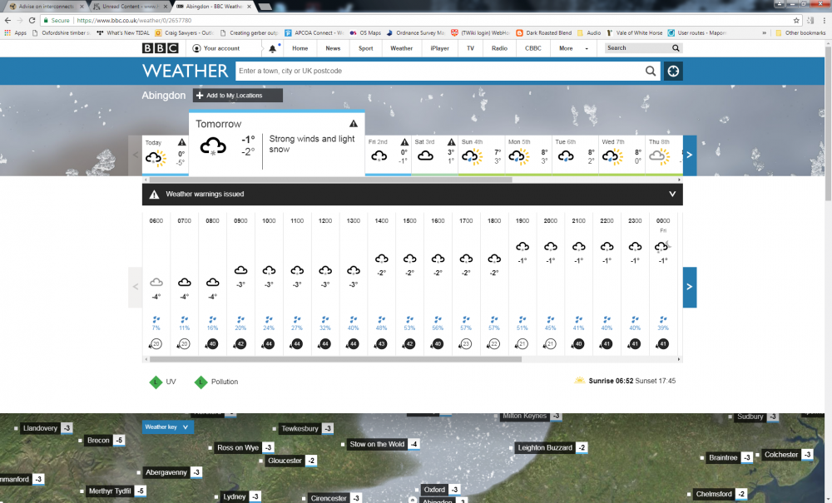832x503 pixels.
Task: Click the find-my-location target icon
Action: pyautogui.click(x=673, y=72)
